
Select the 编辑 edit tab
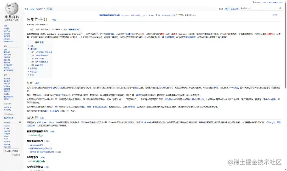pyautogui.click(x=227, y=9)
